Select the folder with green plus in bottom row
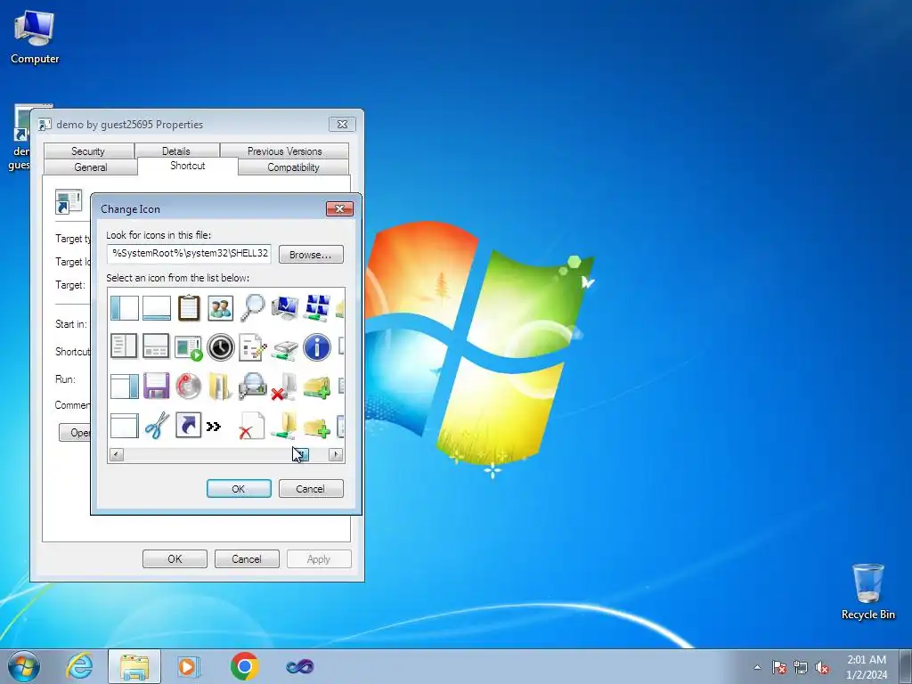912x684 pixels. 317,427
